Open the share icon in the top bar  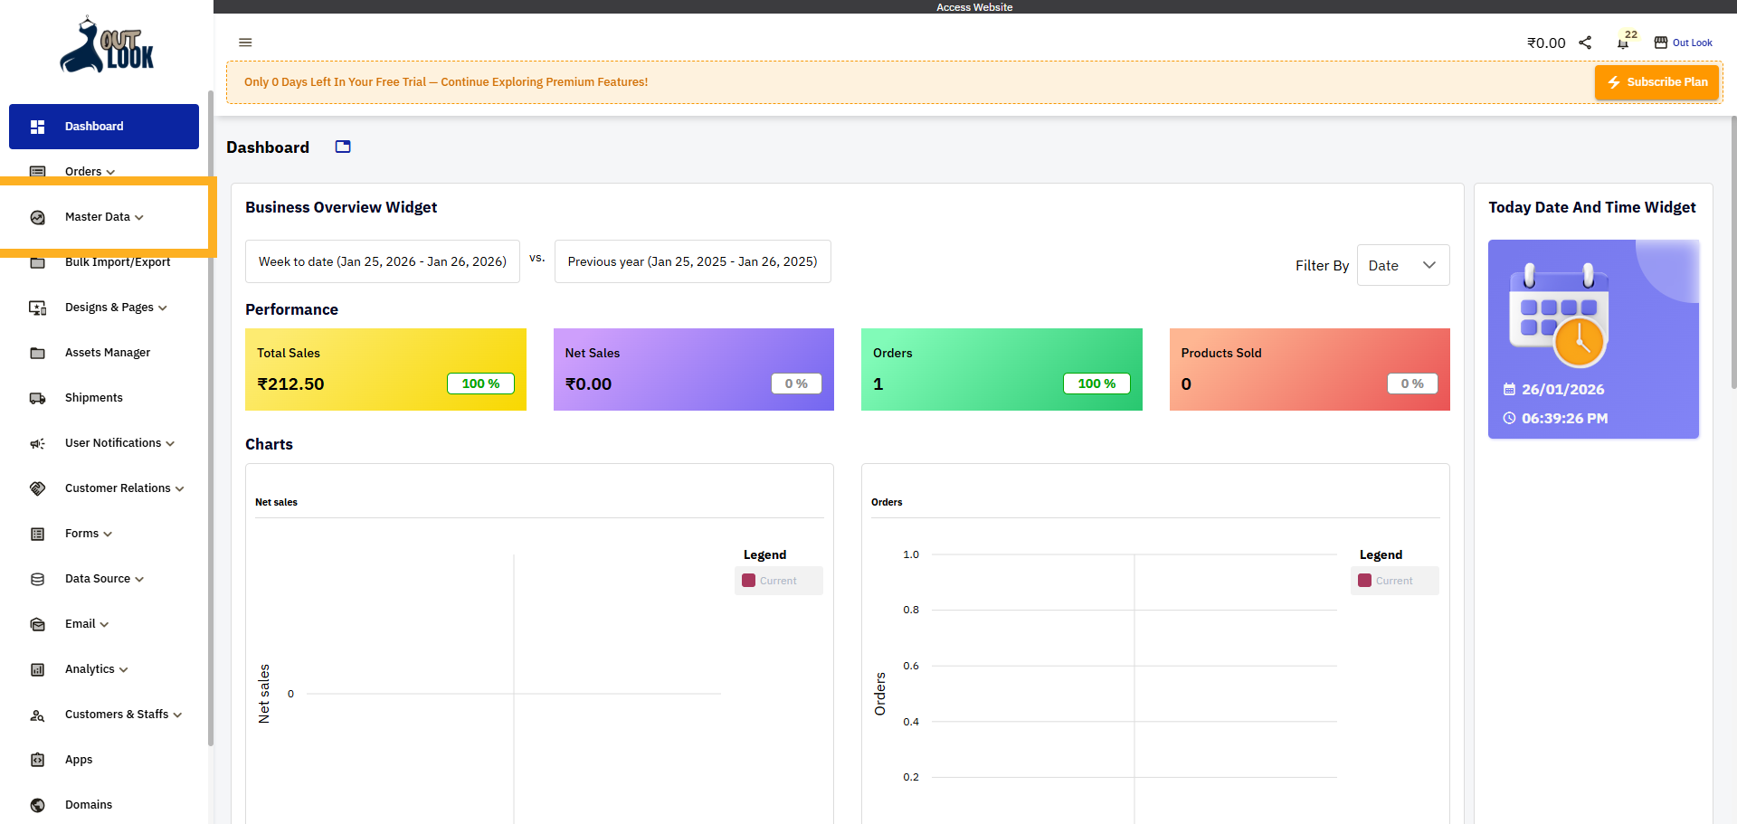[1585, 43]
